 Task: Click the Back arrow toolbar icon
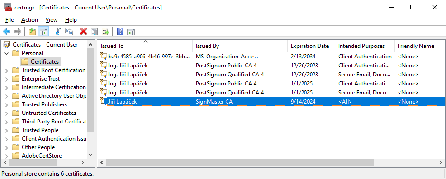point(7,31)
